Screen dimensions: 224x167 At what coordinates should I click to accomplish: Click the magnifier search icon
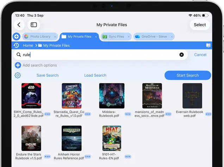click(19, 55)
